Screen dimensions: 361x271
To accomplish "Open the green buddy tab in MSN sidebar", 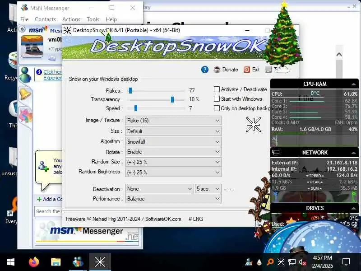I will [25, 75].
